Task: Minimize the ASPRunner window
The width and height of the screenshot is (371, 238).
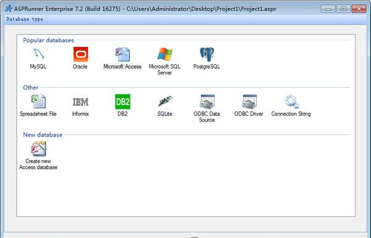Action: pos(328,9)
